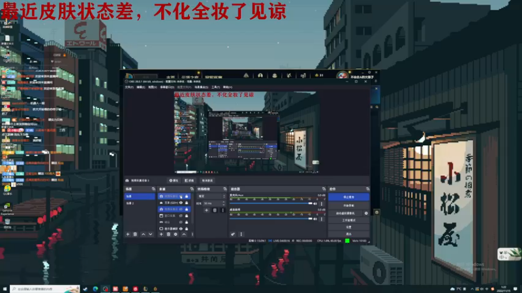Open transition three-dot properties menu
The image size is (522, 293).
pyautogui.click(x=223, y=210)
